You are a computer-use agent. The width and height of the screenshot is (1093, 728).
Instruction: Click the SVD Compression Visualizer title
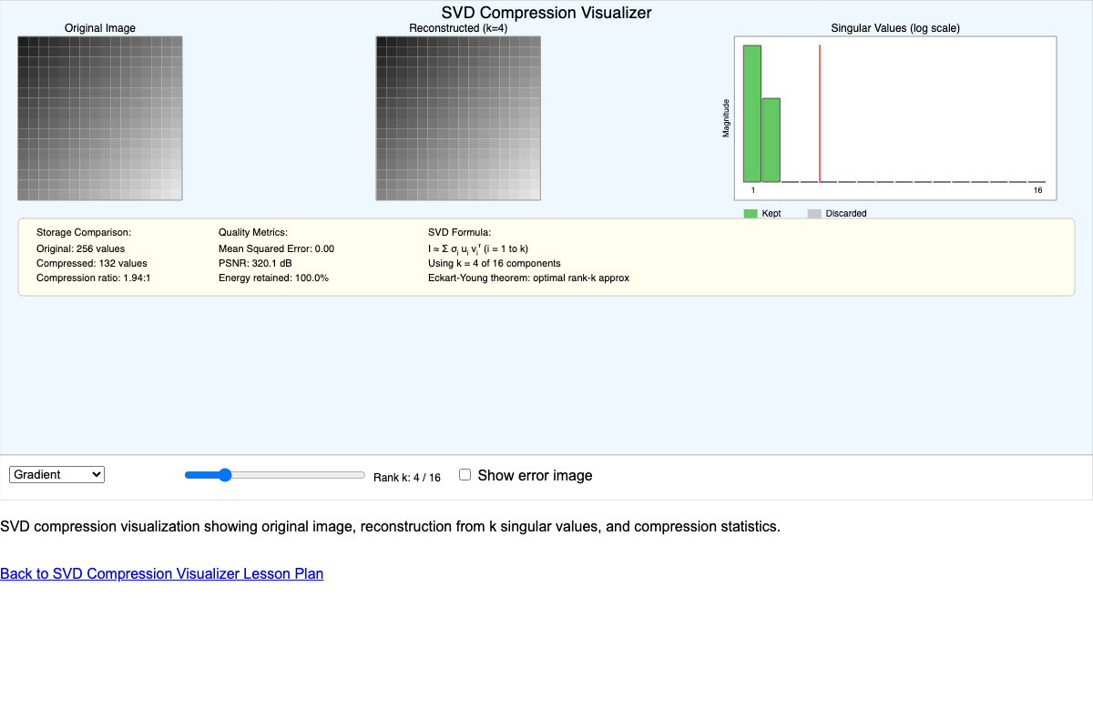click(546, 13)
